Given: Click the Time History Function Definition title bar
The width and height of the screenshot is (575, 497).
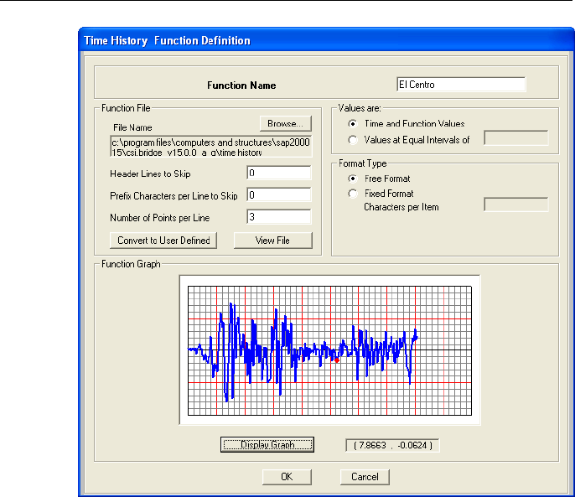Looking at the screenshot, I should (x=326, y=40).
